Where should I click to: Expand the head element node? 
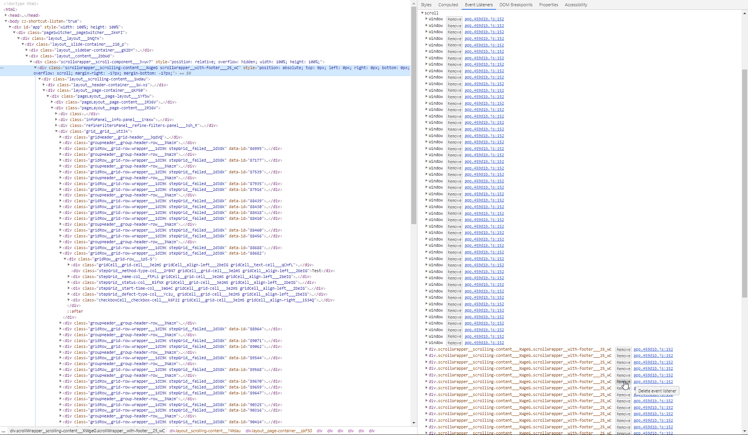(6, 15)
